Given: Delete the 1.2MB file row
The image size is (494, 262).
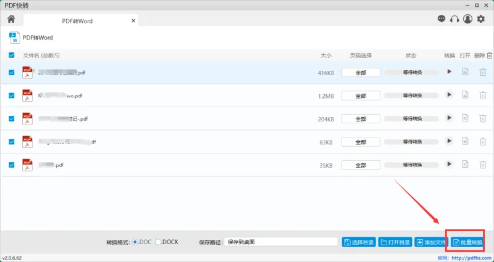Looking at the screenshot, I should [483, 96].
